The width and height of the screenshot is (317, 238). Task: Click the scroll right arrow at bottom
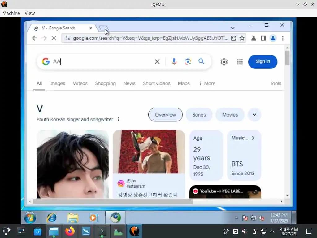(x=281, y=201)
